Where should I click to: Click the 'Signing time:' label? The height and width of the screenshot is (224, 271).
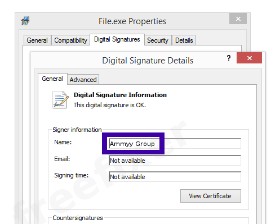72,176
